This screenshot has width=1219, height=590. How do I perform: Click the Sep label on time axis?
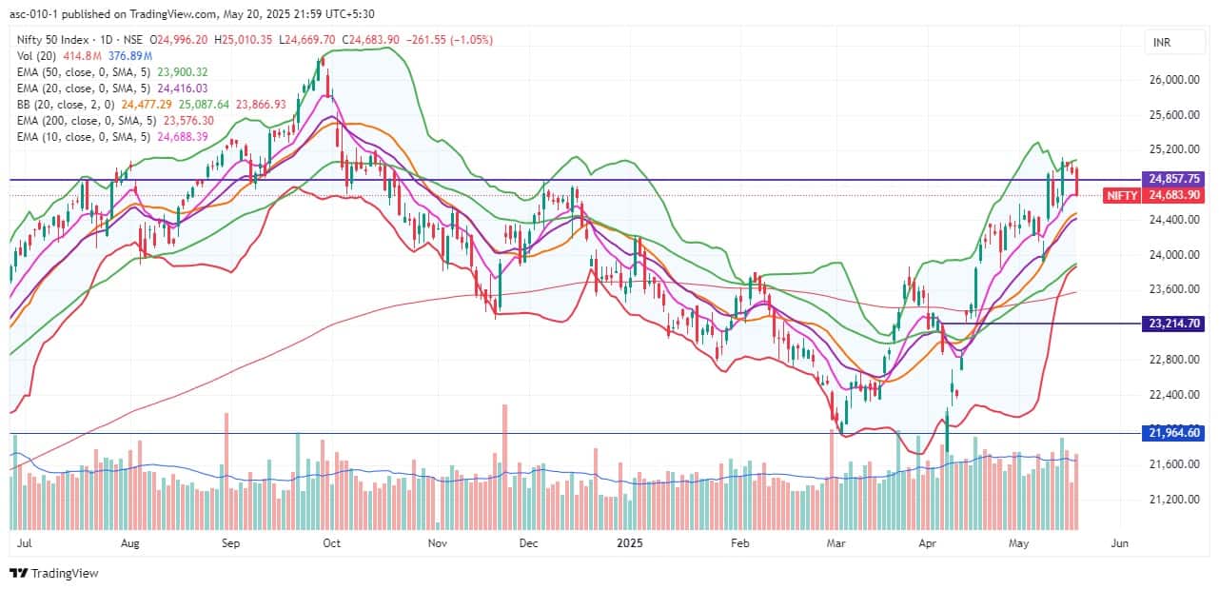click(229, 543)
